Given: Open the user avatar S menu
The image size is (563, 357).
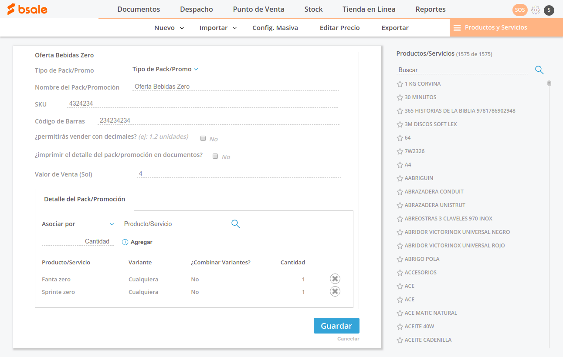Looking at the screenshot, I should 549,10.
